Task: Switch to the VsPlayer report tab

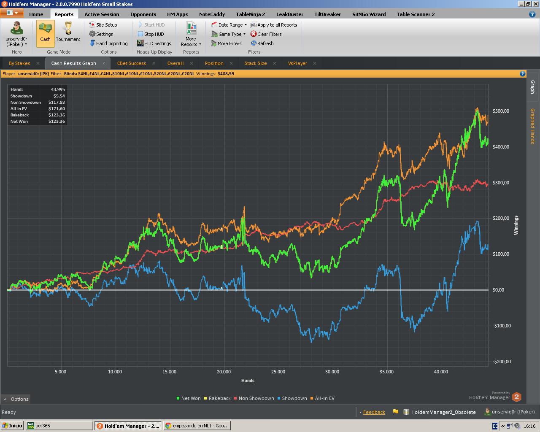Action: click(x=297, y=63)
